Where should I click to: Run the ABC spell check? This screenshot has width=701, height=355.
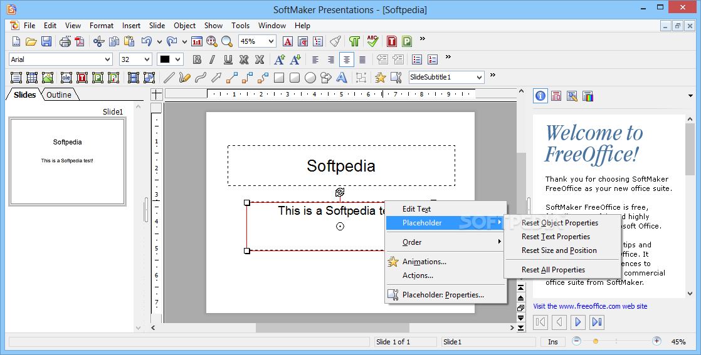tap(372, 41)
